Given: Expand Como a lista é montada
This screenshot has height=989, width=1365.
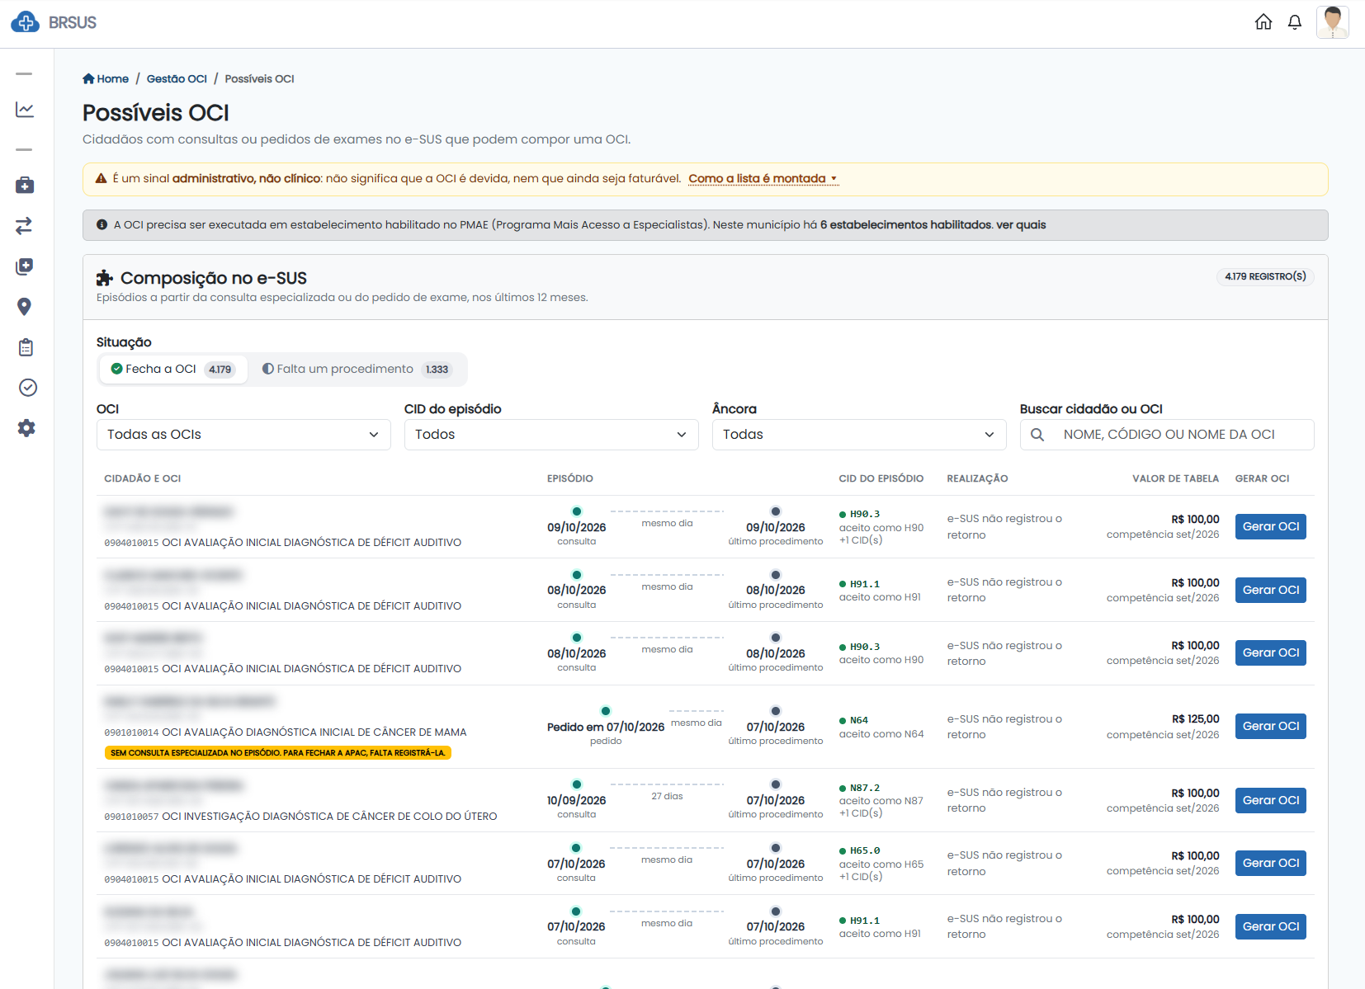Looking at the screenshot, I should 763,178.
